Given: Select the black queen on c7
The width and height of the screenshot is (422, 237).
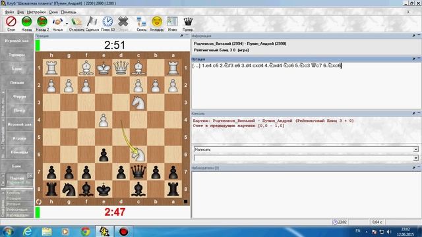Looking at the screenshot, I should tap(138, 172).
